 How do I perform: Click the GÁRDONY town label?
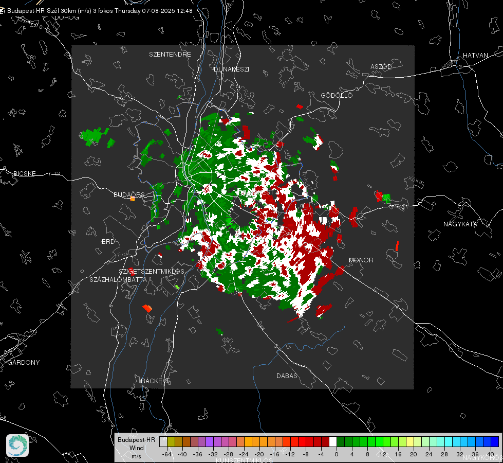tap(24, 363)
